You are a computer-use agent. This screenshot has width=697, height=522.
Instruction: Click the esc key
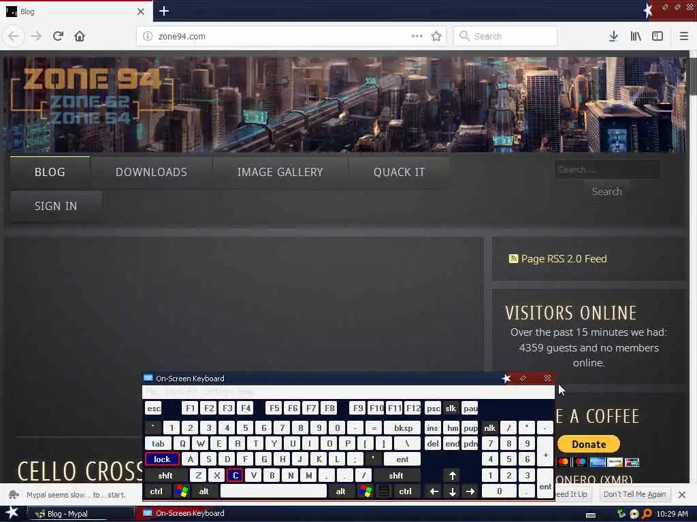click(154, 408)
